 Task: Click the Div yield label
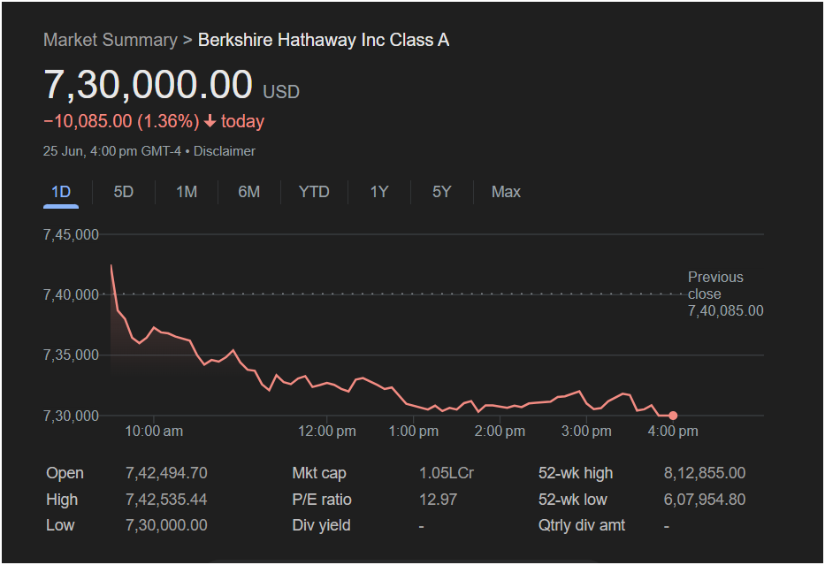click(x=322, y=525)
